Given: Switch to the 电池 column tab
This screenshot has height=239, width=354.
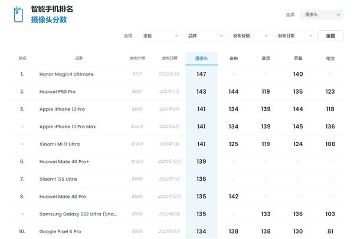Looking at the screenshot, I should [330, 58].
